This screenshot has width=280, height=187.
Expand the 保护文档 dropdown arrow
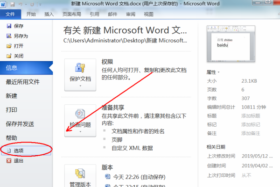tap(80, 86)
